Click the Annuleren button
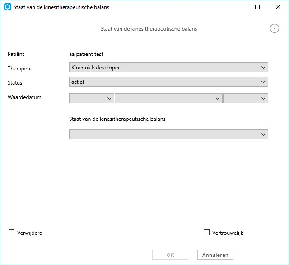The width and height of the screenshot is (289, 265). pyautogui.click(x=215, y=255)
